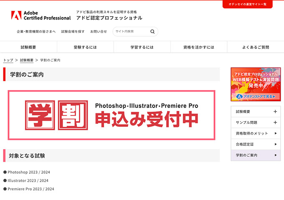The width and height of the screenshot is (284, 200).
Task: Click the 学割 申込み受付中 banner
Action: [x=112, y=115]
